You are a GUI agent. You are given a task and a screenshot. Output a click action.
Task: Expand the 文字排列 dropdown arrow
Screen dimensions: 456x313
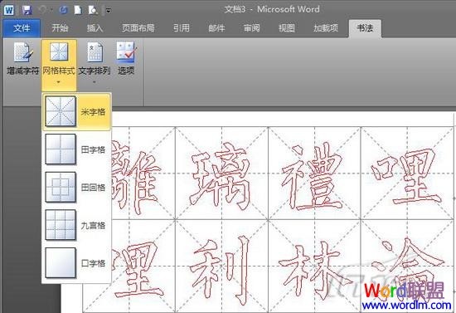[95, 82]
